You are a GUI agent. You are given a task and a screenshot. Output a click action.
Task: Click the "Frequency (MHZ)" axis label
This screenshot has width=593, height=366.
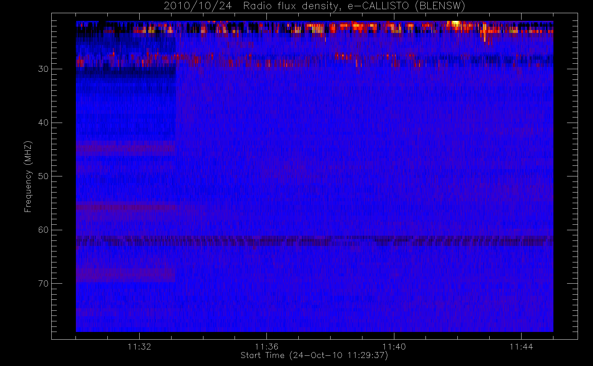coord(28,176)
